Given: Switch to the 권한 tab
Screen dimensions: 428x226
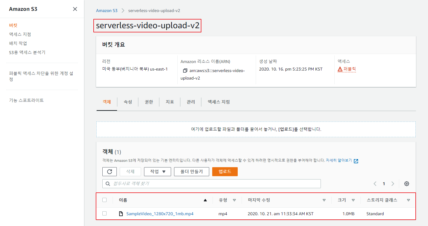Looking at the screenshot, I should coord(149,102).
